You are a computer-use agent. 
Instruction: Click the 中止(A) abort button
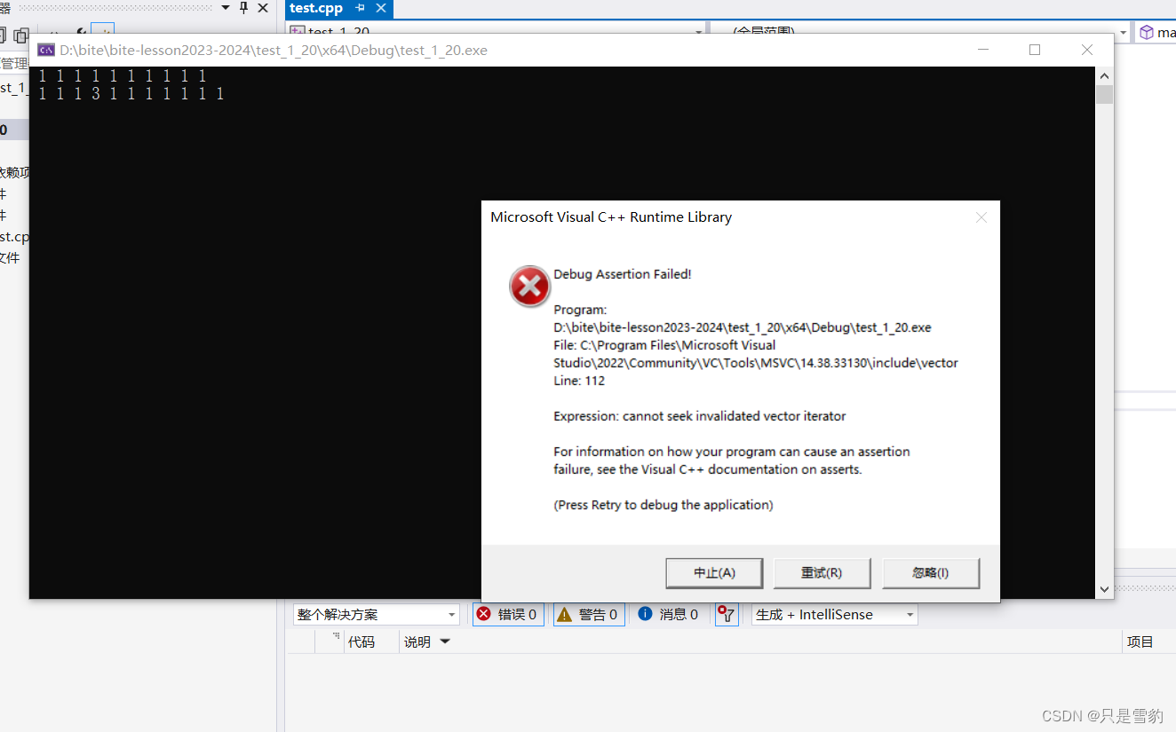pyautogui.click(x=714, y=573)
